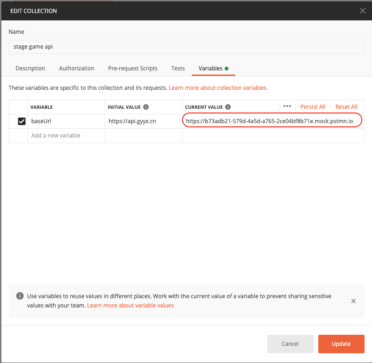Viewport: 372px width, 363px height.
Task: Click the CURRENT VALUE column header
Action: [x=204, y=107]
